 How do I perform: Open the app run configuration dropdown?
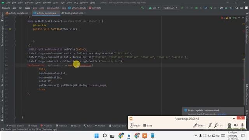pos(154,8)
